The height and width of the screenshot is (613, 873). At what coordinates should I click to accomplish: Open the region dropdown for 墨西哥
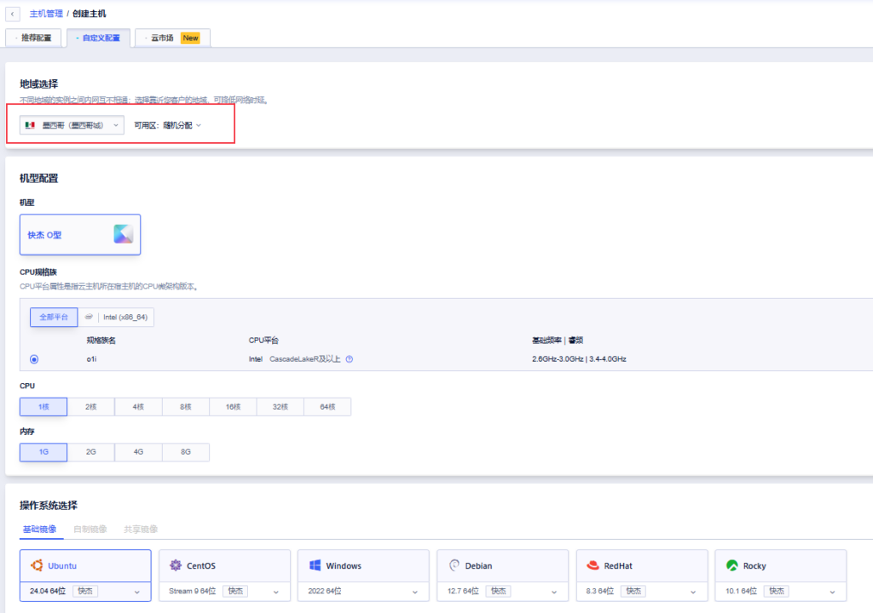click(72, 125)
